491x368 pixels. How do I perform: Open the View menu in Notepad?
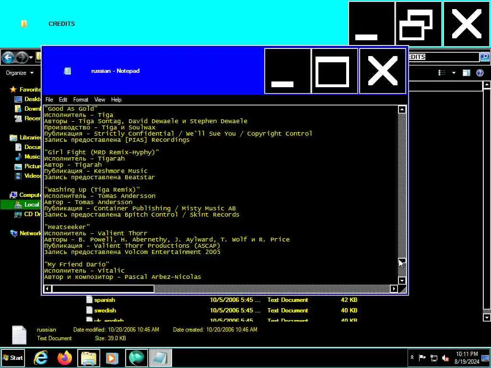(x=100, y=100)
